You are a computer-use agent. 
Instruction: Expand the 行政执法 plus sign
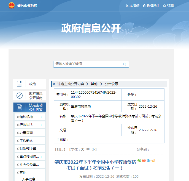(41, 125)
